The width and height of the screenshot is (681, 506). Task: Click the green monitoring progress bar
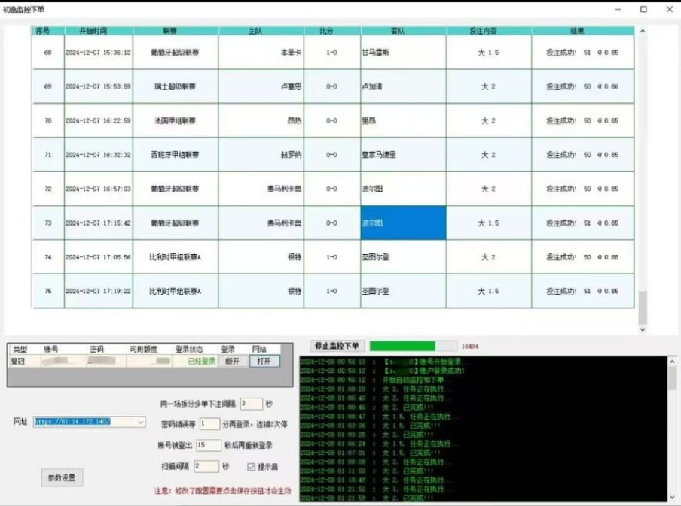click(413, 346)
